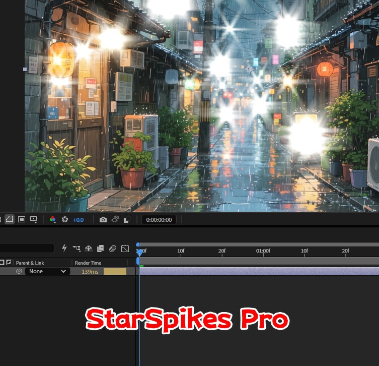Open the Composition Mini-Flowchart
379x366 pixels.
pyautogui.click(x=77, y=249)
